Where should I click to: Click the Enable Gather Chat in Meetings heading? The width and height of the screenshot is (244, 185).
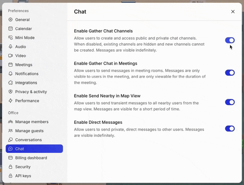click(x=106, y=63)
